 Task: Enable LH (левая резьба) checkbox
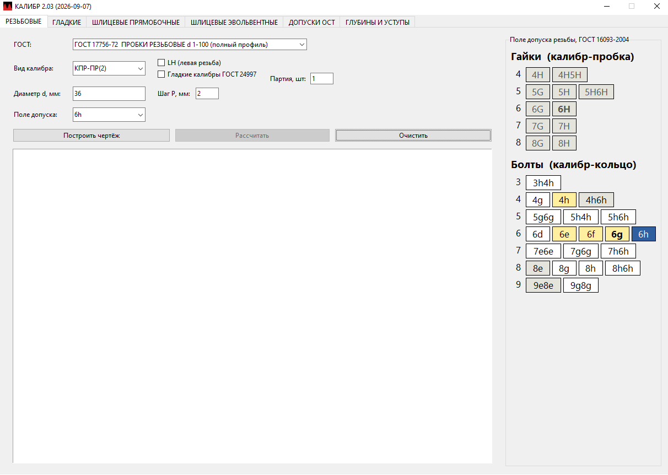pos(161,63)
